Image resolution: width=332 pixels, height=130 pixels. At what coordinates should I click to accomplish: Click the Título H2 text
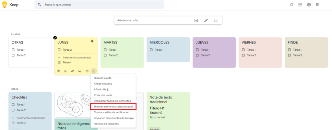(156, 113)
